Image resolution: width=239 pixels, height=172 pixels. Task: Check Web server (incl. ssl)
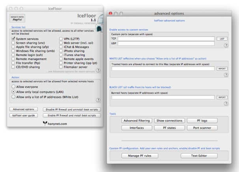pos(61,43)
